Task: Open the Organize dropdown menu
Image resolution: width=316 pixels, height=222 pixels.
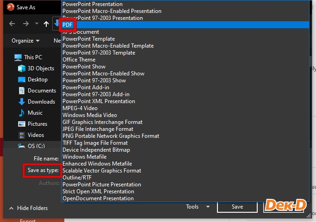Action: (x=25, y=41)
